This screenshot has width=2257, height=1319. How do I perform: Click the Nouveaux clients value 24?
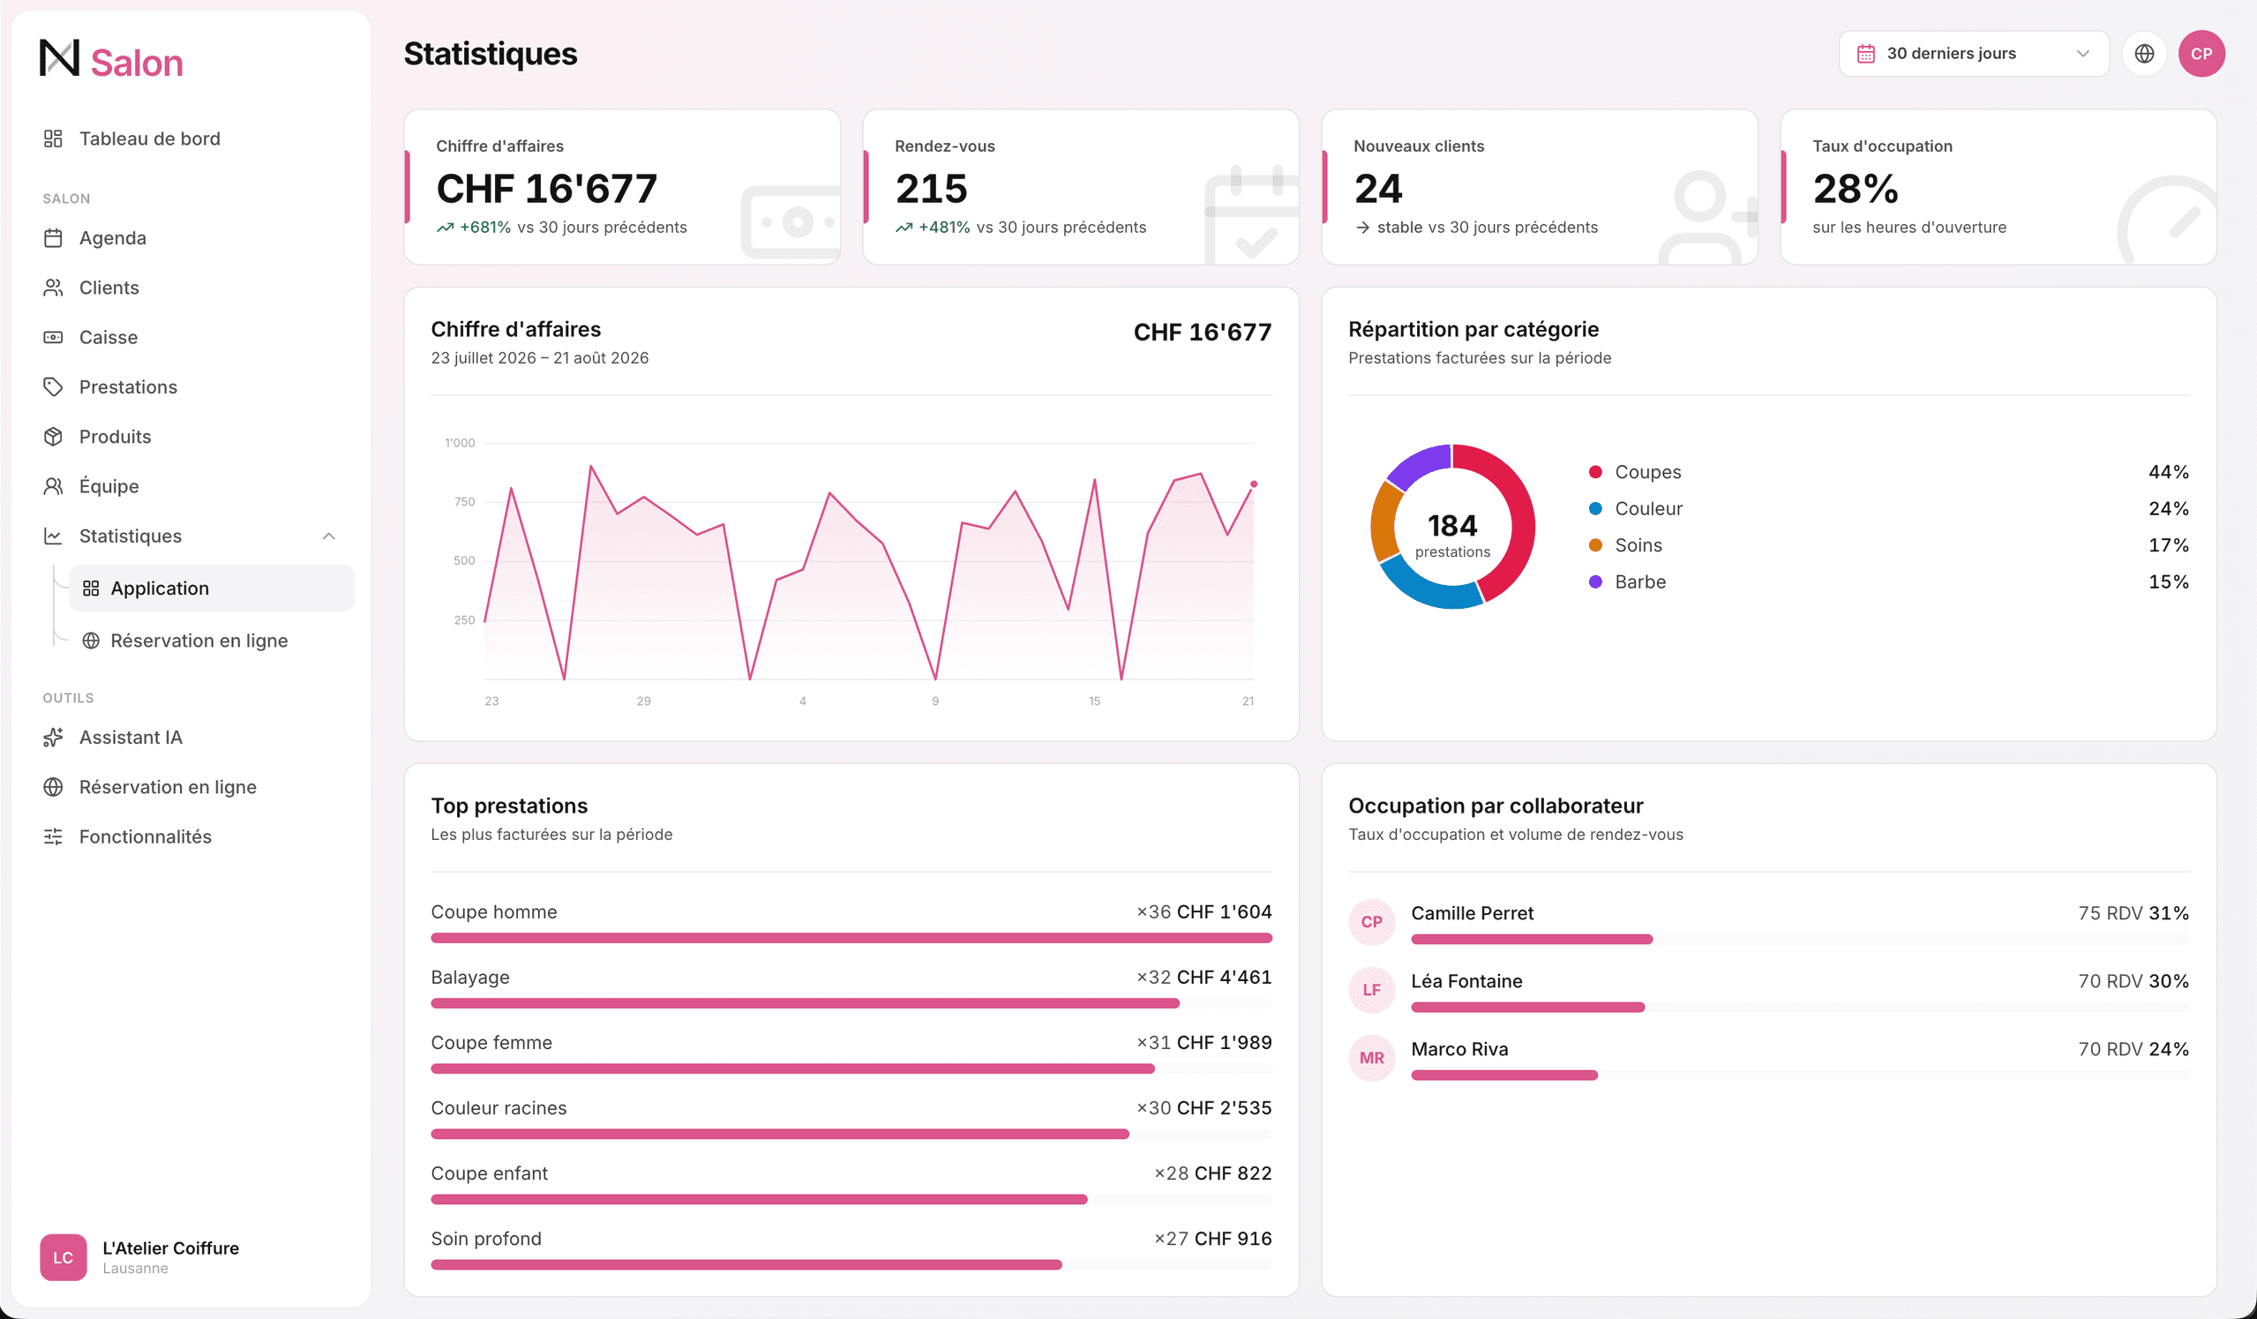tap(1378, 189)
